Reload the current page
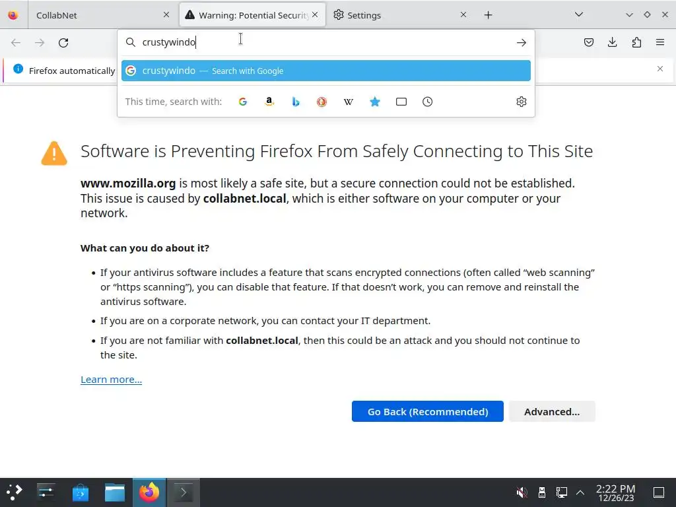The image size is (676, 507). pyautogui.click(x=63, y=43)
